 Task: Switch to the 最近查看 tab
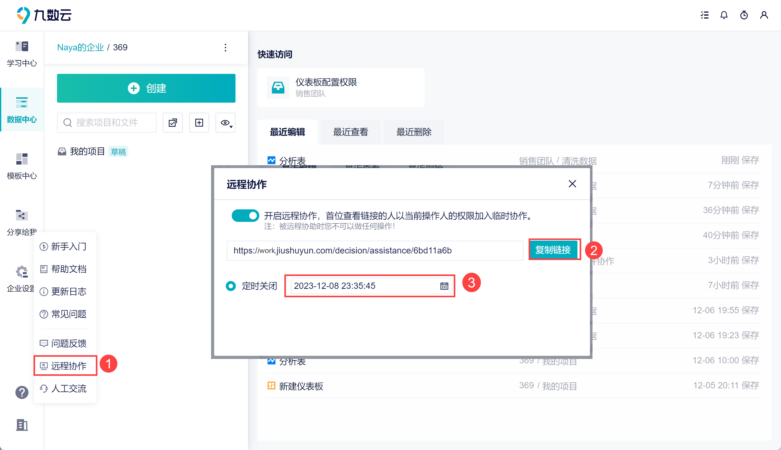pos(350,132)
